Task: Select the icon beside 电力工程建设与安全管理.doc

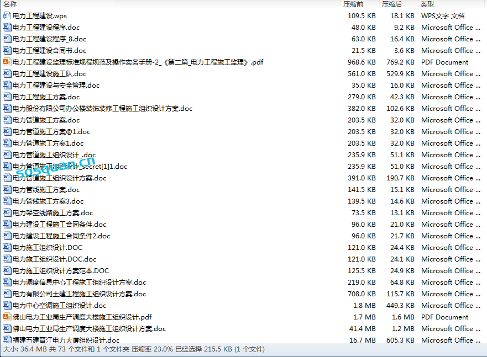Action: (7, 86)
